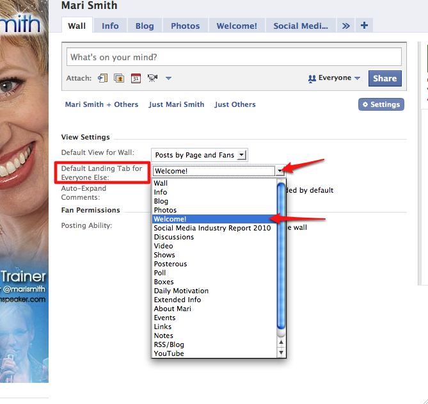
Task: Show more tabs with double chevron
Action: coord(346,26)
